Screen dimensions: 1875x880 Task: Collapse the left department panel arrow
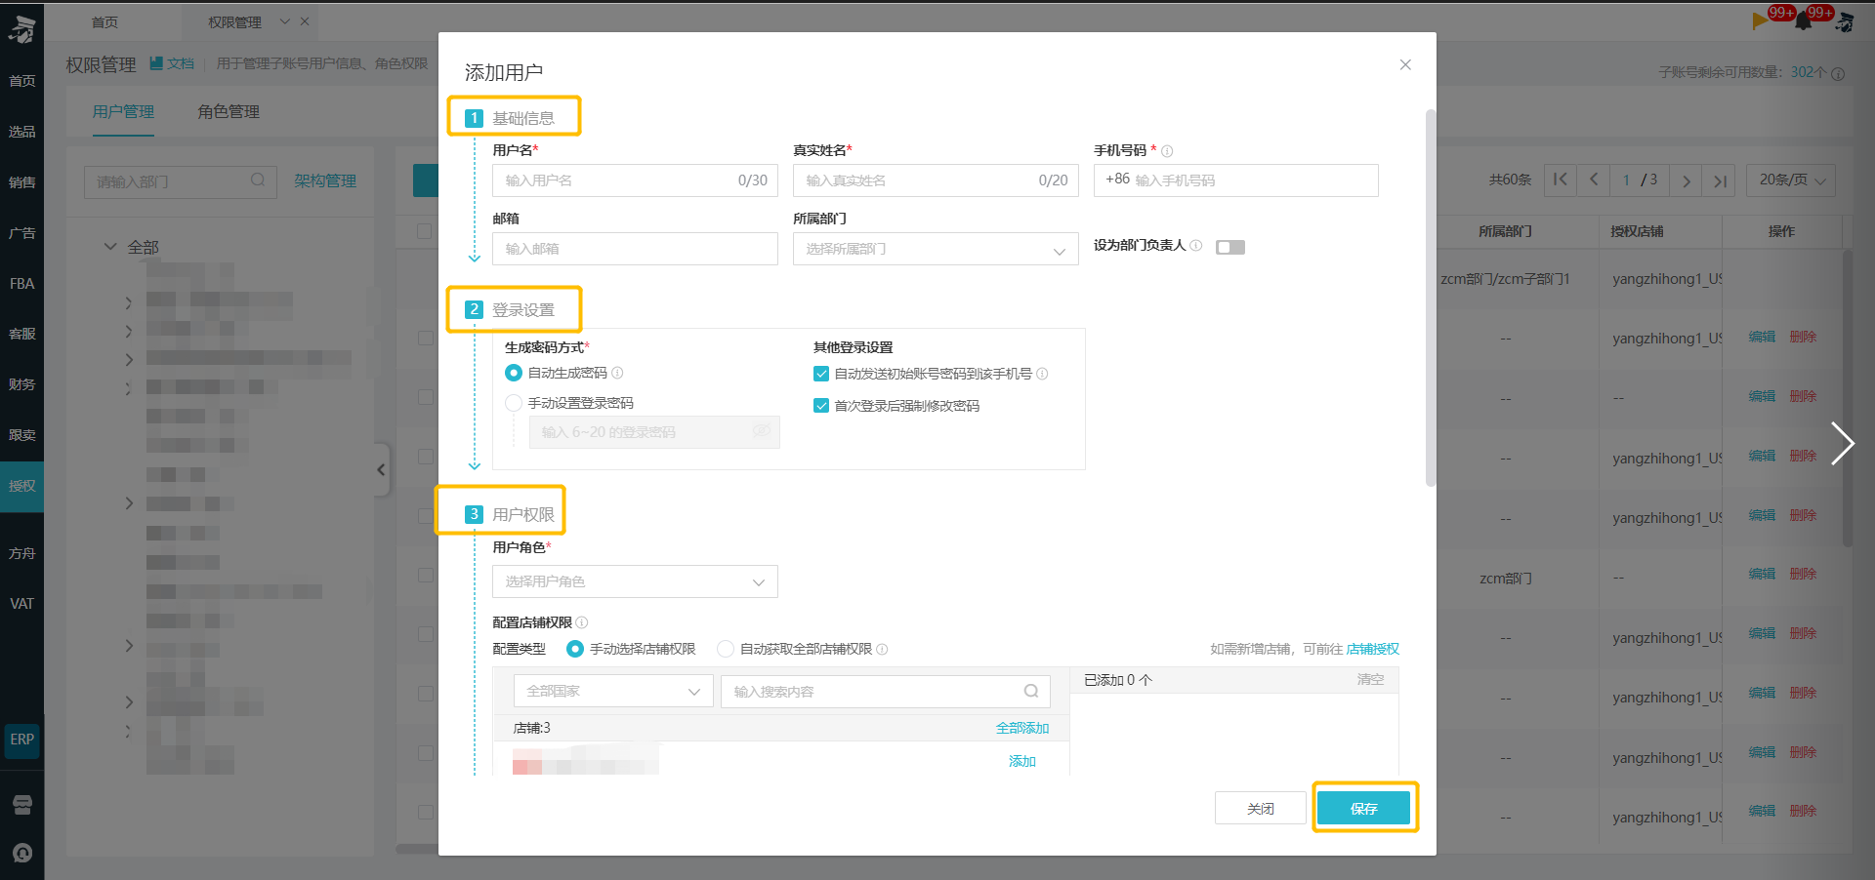coord(381,469)
